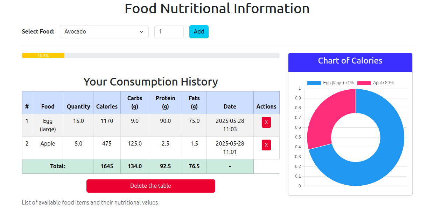Click the yellow 16.4% progress bar
The width and height of the screenshot is (427, 208).
click(43, 55)
